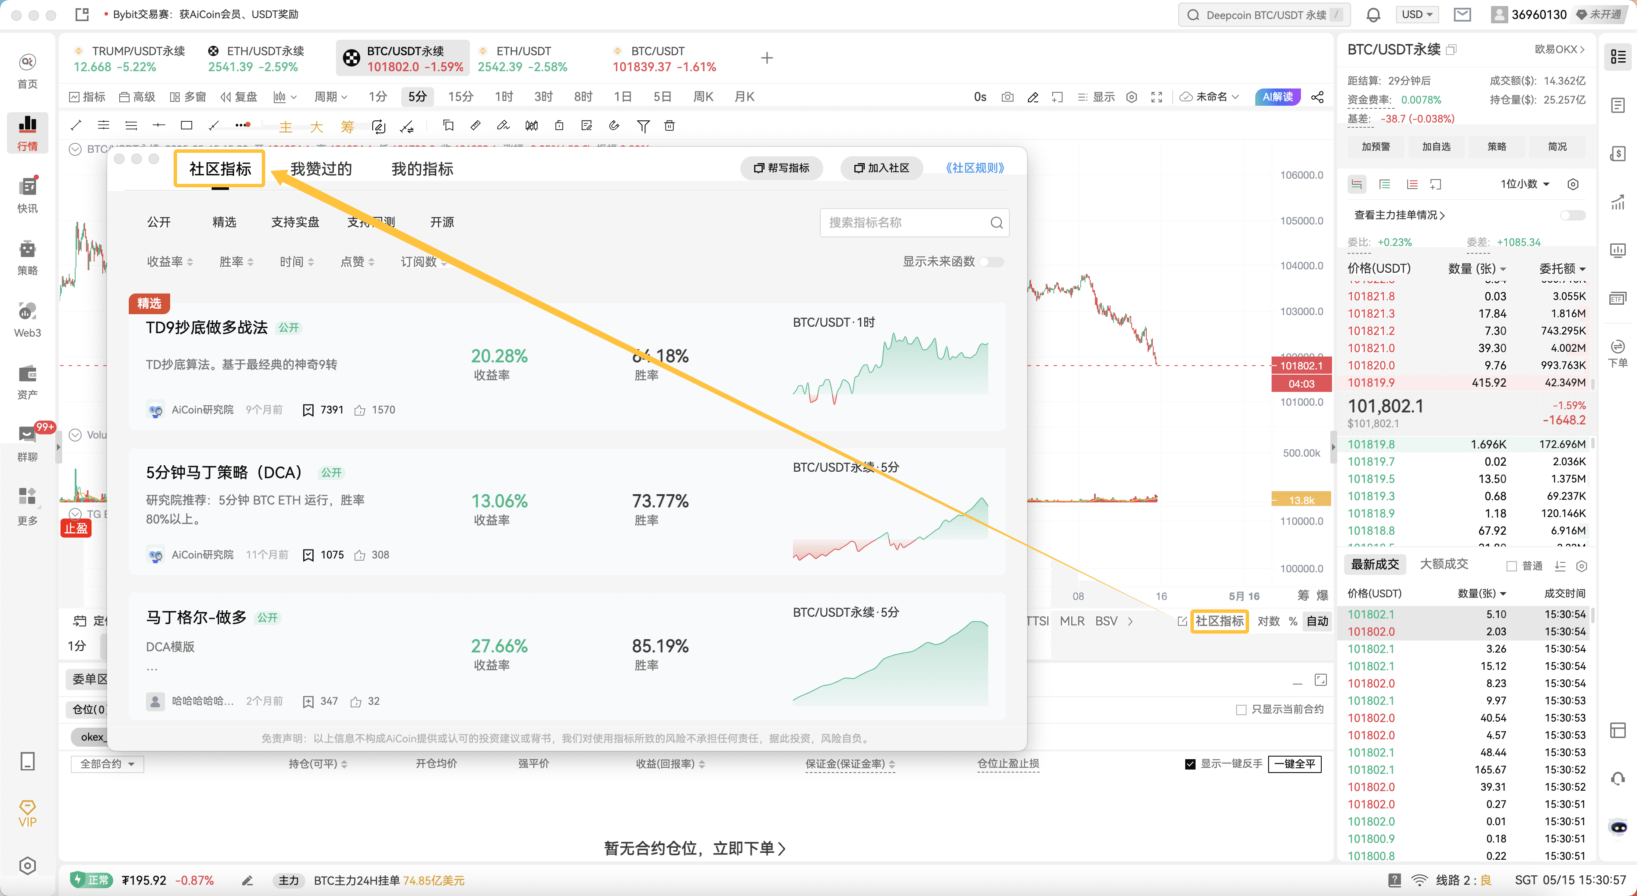Sort indicators by 收益率

(170, 262)
